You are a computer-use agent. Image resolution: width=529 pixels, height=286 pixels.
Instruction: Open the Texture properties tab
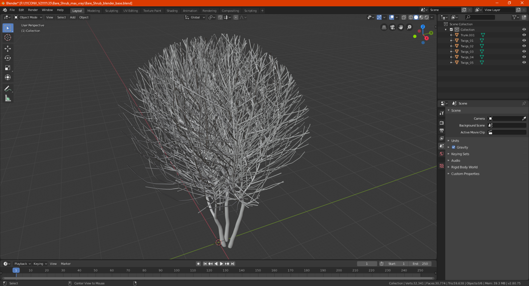[442, 166]
